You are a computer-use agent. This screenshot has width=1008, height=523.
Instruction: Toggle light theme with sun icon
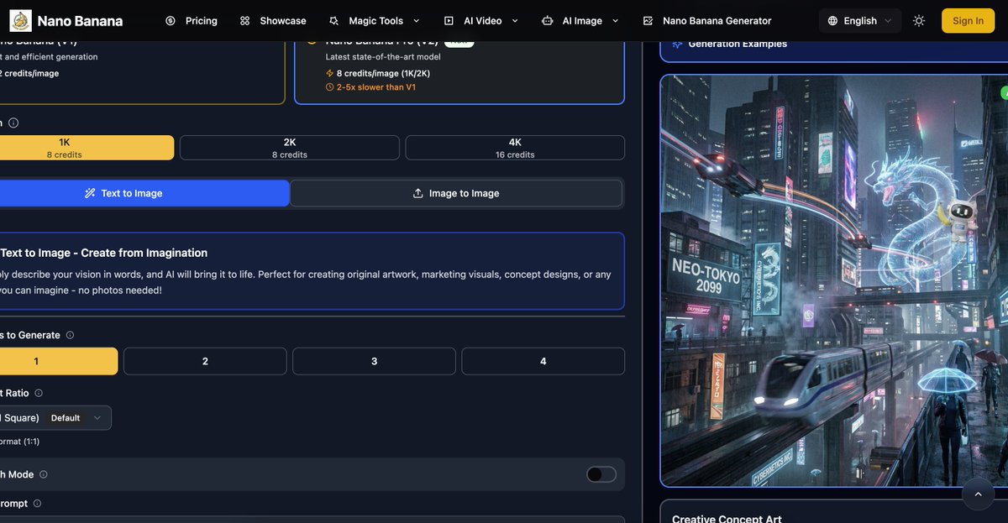(x=919, y=21)
